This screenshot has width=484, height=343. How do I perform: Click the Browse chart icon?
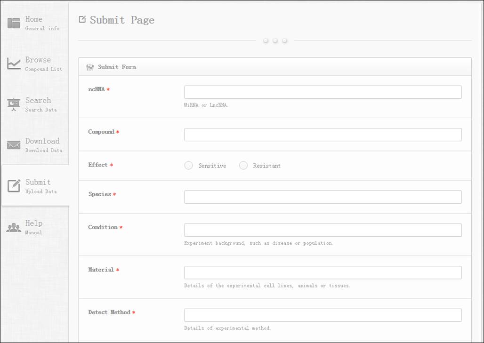(x=14, y=64)
